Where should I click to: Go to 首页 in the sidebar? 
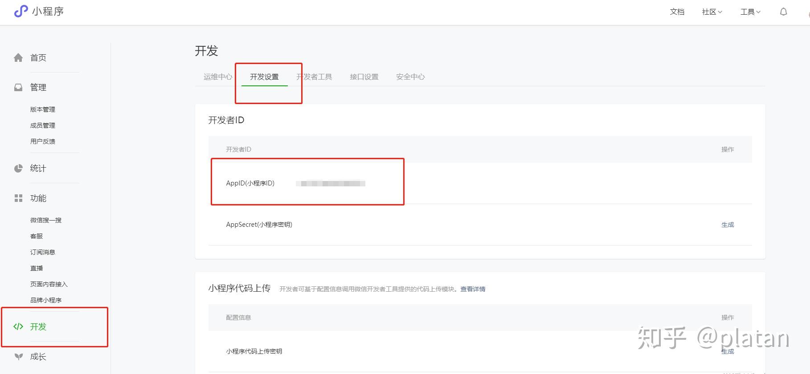click(38, 58)
